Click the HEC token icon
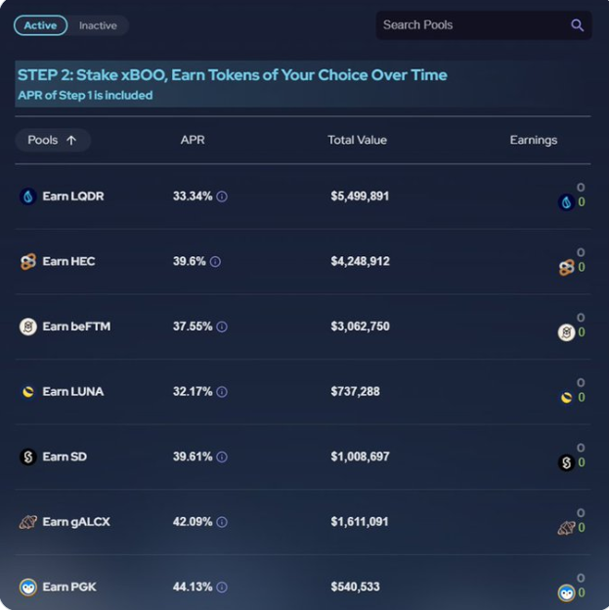 coord(28,262)
